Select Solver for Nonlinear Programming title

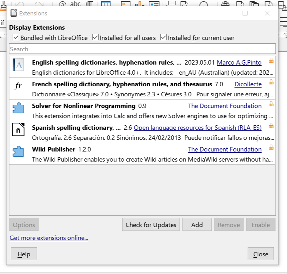(84, 106)
